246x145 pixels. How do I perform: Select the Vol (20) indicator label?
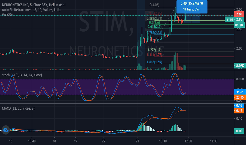pos(7,15)
